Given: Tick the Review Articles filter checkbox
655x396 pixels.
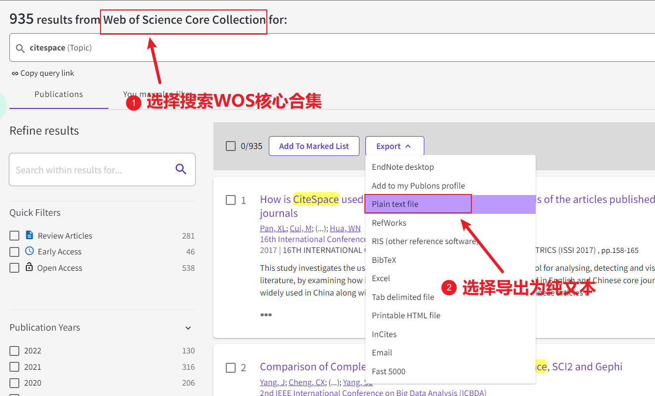Looking at the screenshot, I should (14, 236).
